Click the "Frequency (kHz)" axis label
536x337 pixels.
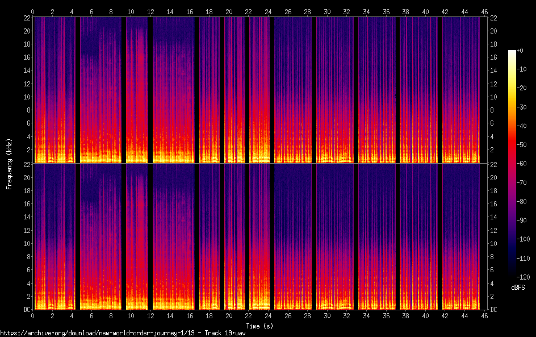pyautogui.click(x=9, y=163)
